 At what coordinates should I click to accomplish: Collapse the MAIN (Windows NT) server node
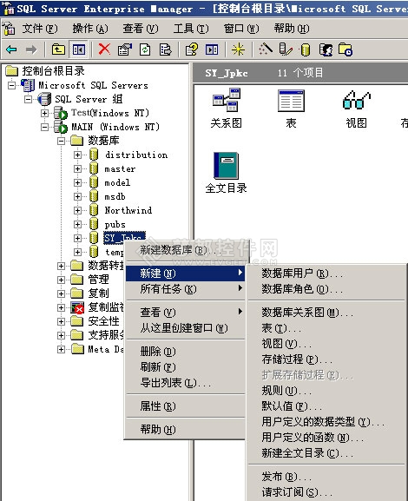pos(45,127)
